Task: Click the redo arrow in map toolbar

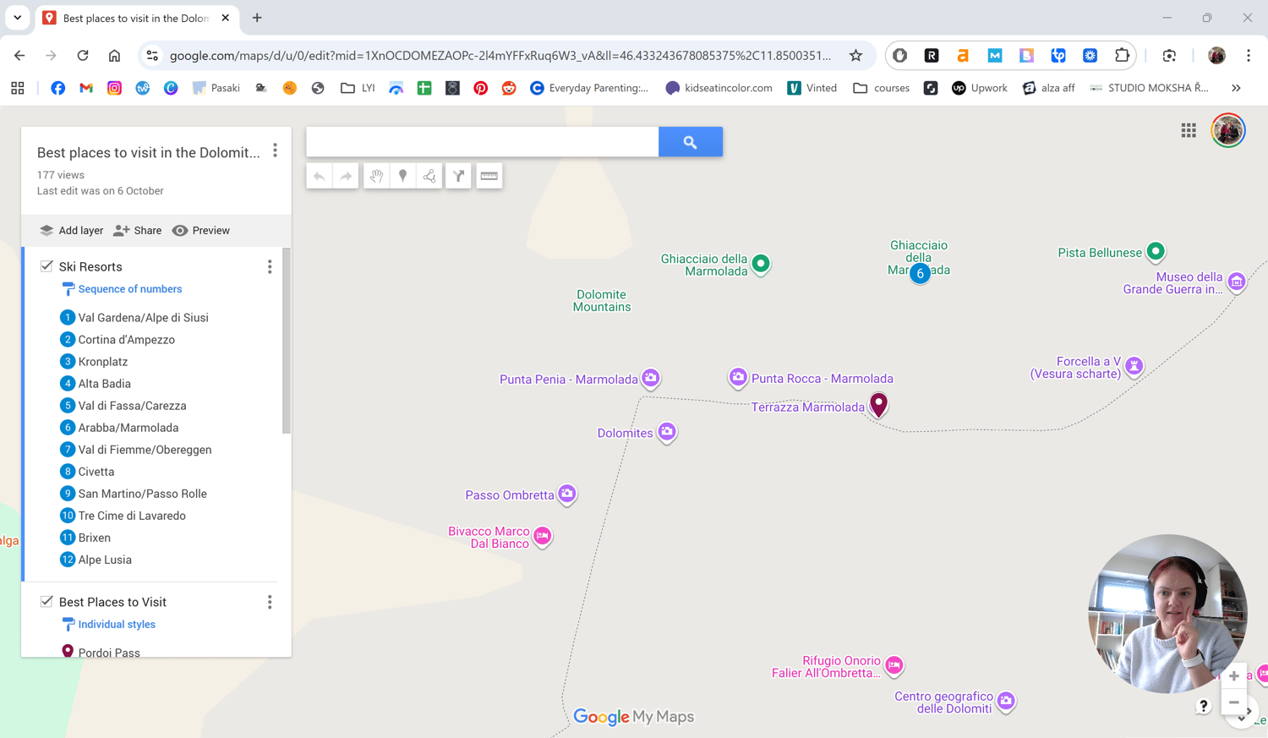Action: tap(346, 176)
